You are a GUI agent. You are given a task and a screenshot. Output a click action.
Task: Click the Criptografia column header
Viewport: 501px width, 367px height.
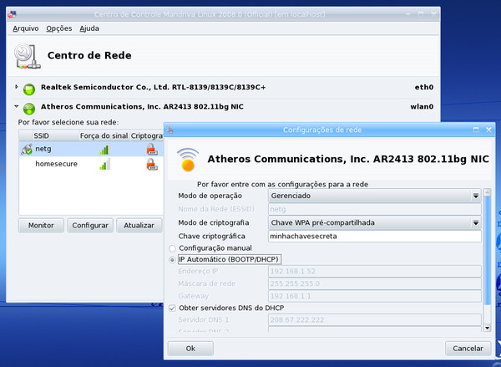coord(147,136)
